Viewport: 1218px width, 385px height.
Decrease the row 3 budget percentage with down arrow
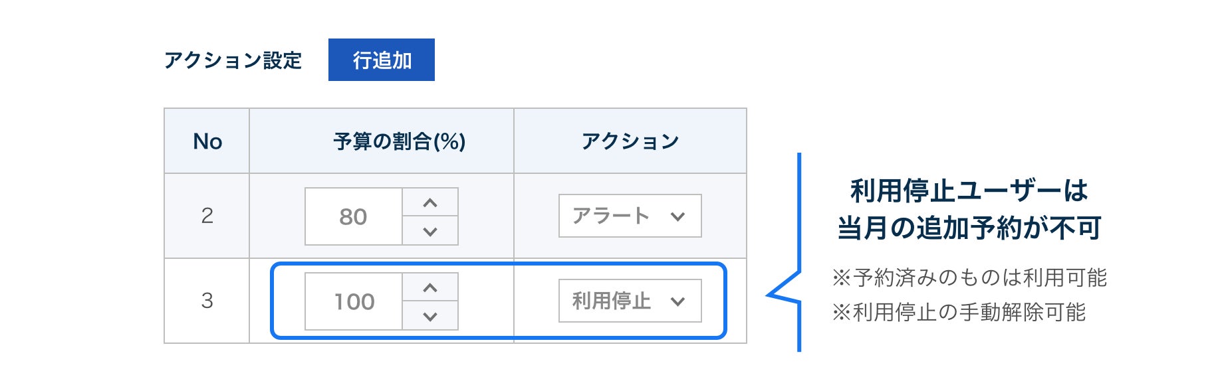(x=430, y=316)
